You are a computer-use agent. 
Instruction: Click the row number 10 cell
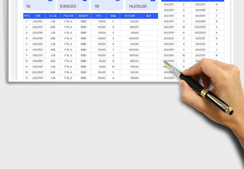(x=27, y=72)
